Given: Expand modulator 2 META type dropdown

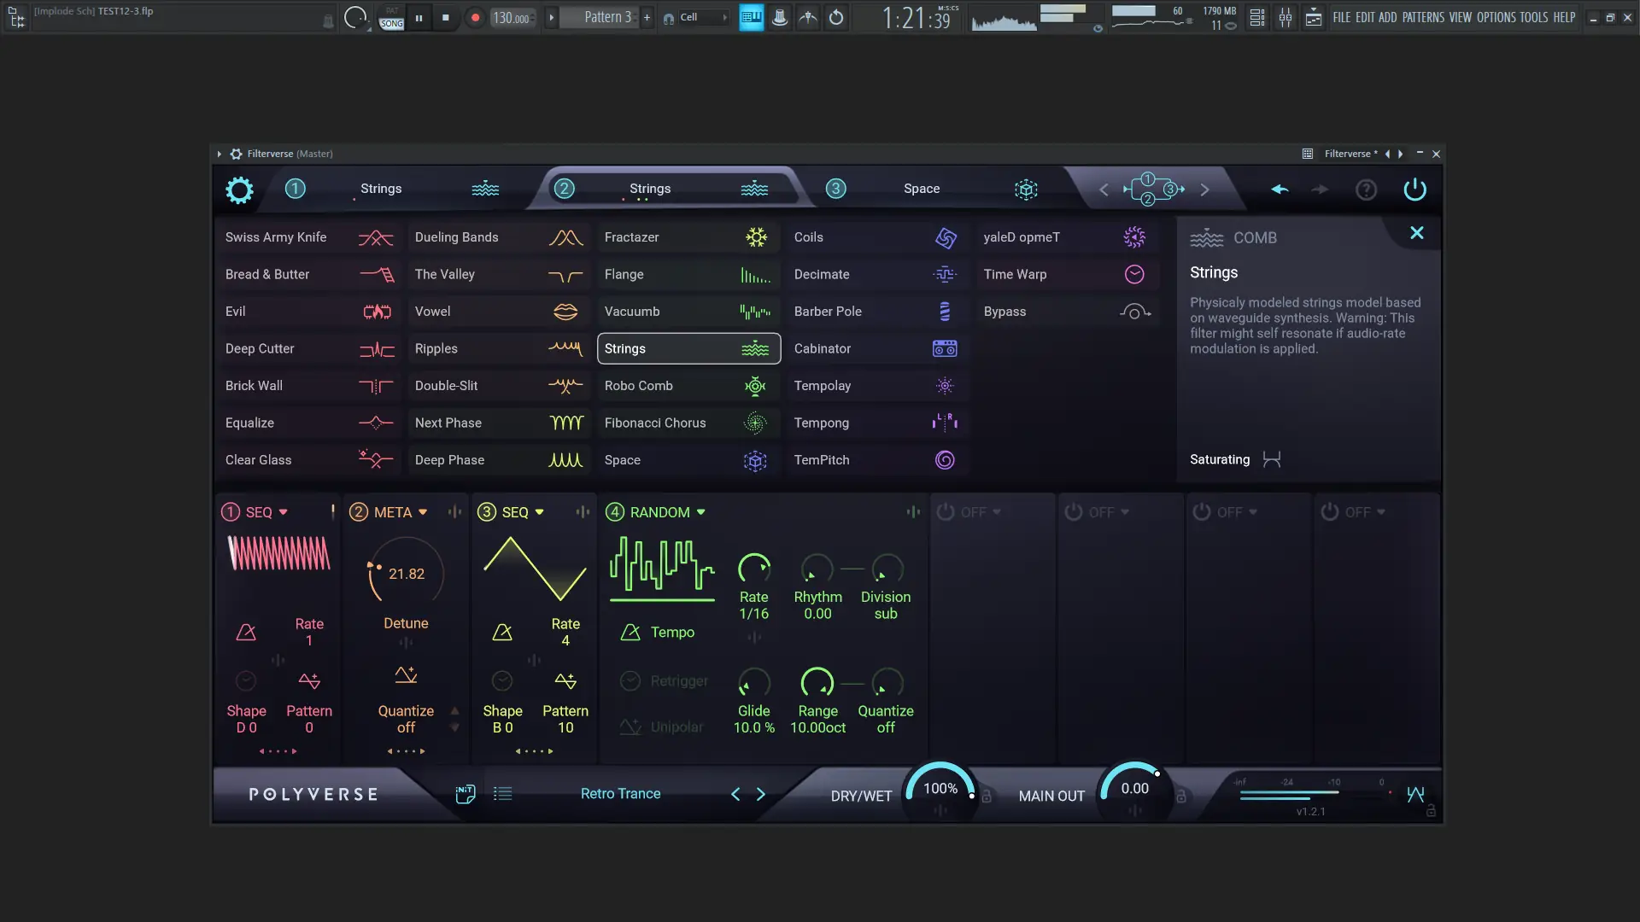Looking at the screenshot, I should (422, 512).
